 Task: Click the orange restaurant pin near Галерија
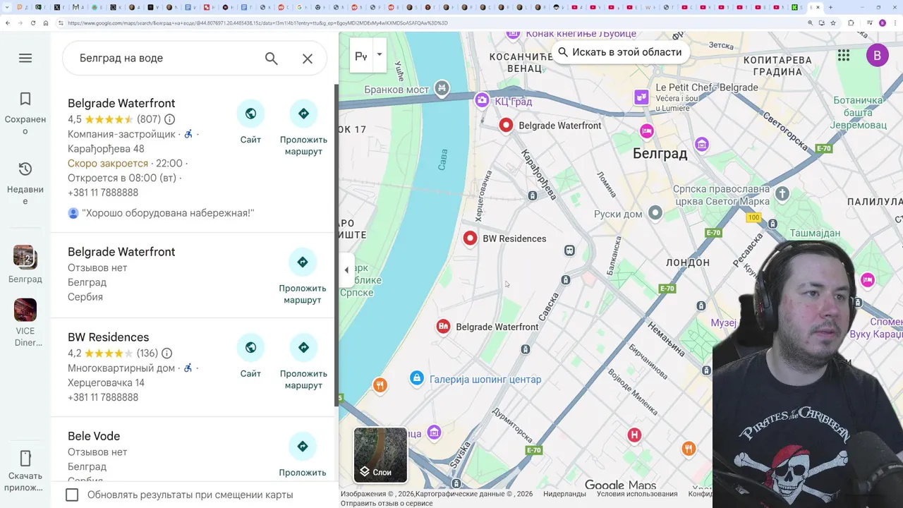tap(380, 385)
